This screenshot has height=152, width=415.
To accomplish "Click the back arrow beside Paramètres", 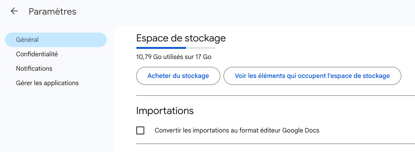I will 14,11.
